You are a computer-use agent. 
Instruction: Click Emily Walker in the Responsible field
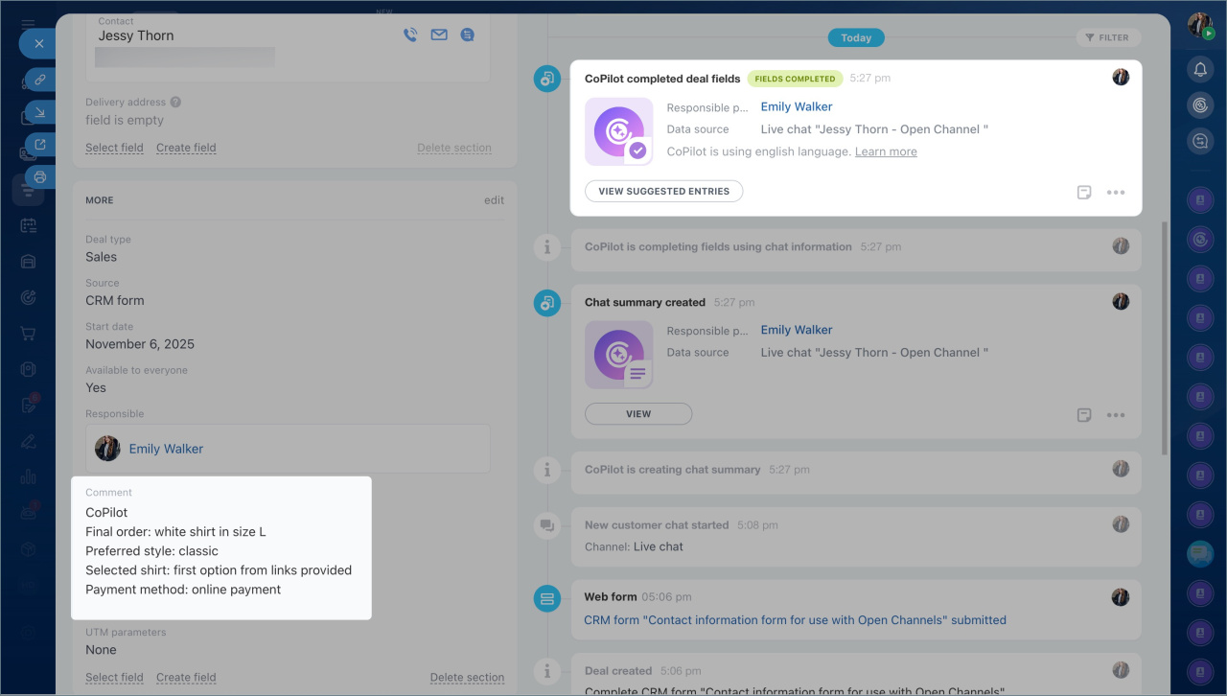point(166,449)
